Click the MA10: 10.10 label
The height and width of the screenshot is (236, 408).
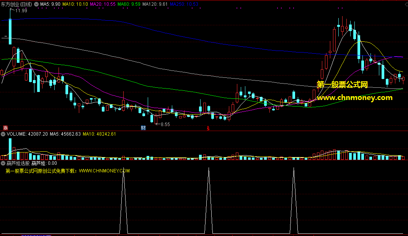click(75, 4)
